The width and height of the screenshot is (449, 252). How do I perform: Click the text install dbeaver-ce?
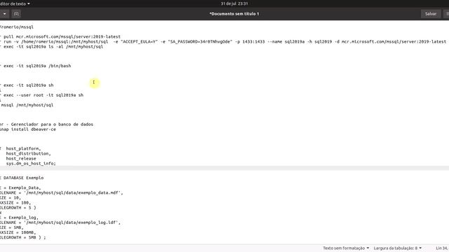(x=34, y=129)
